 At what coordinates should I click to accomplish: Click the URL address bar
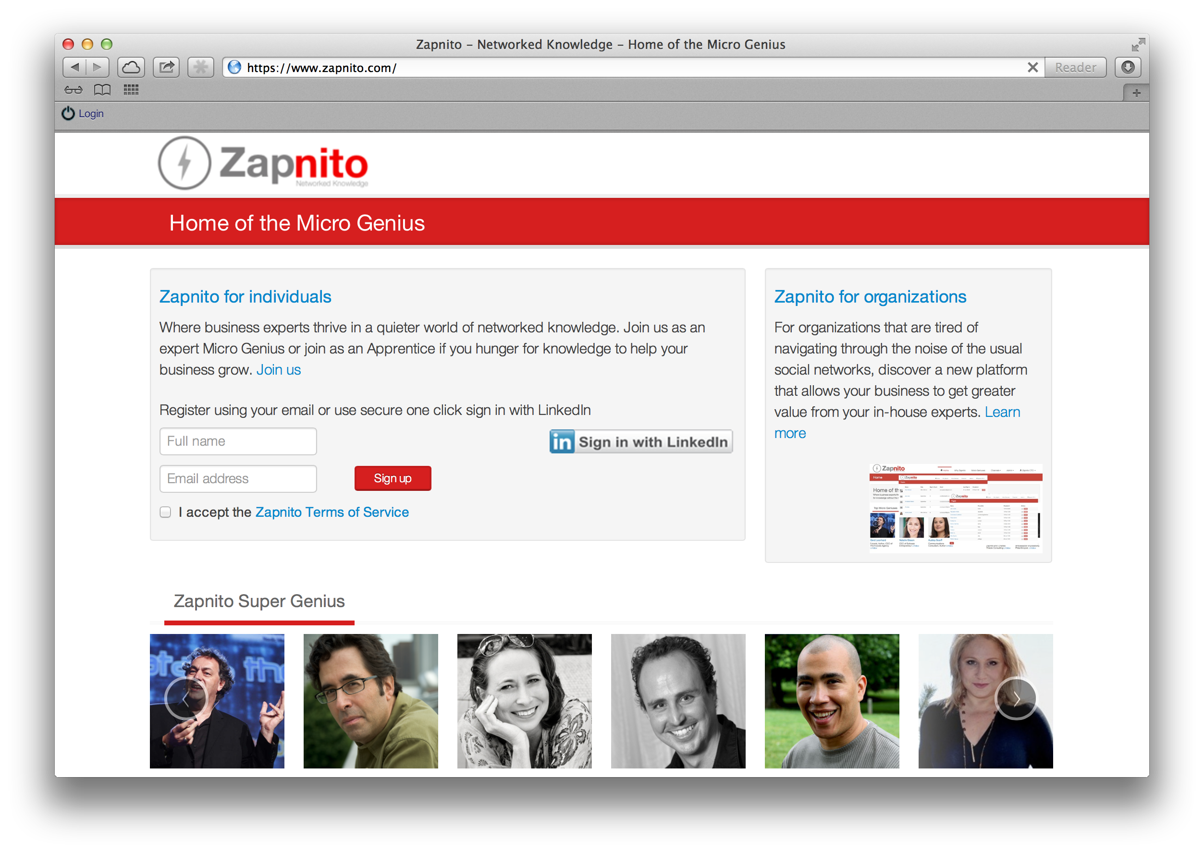(633, 67)
